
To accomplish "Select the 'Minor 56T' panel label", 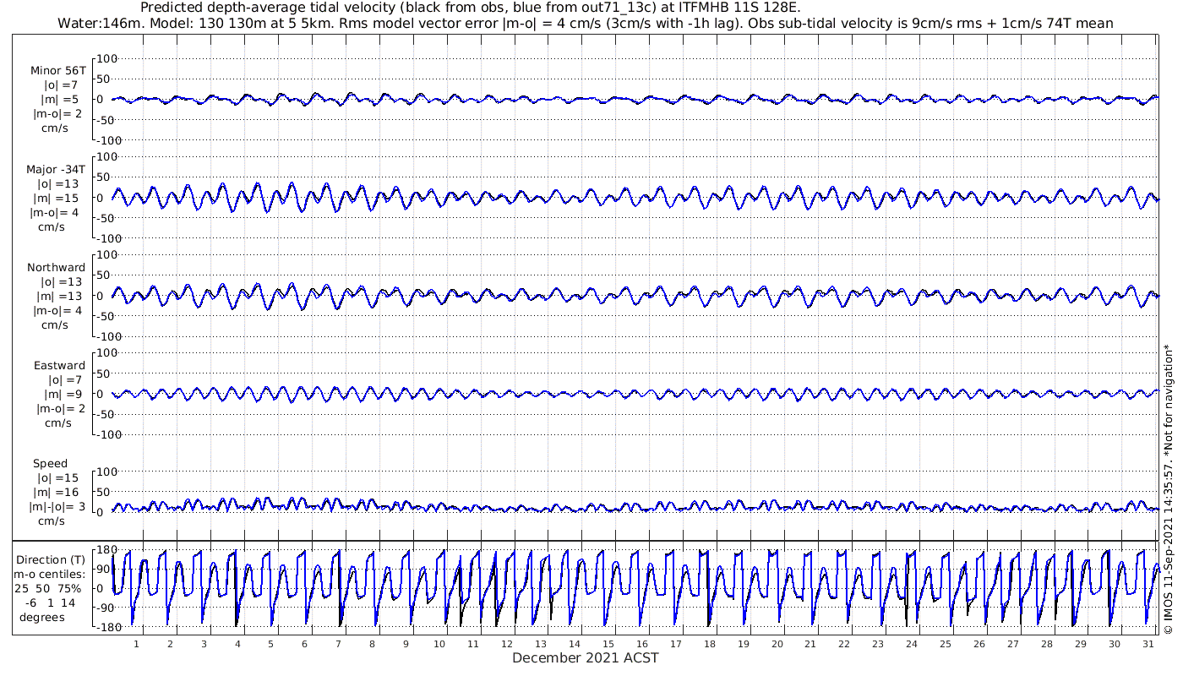I will click(57, 71).
